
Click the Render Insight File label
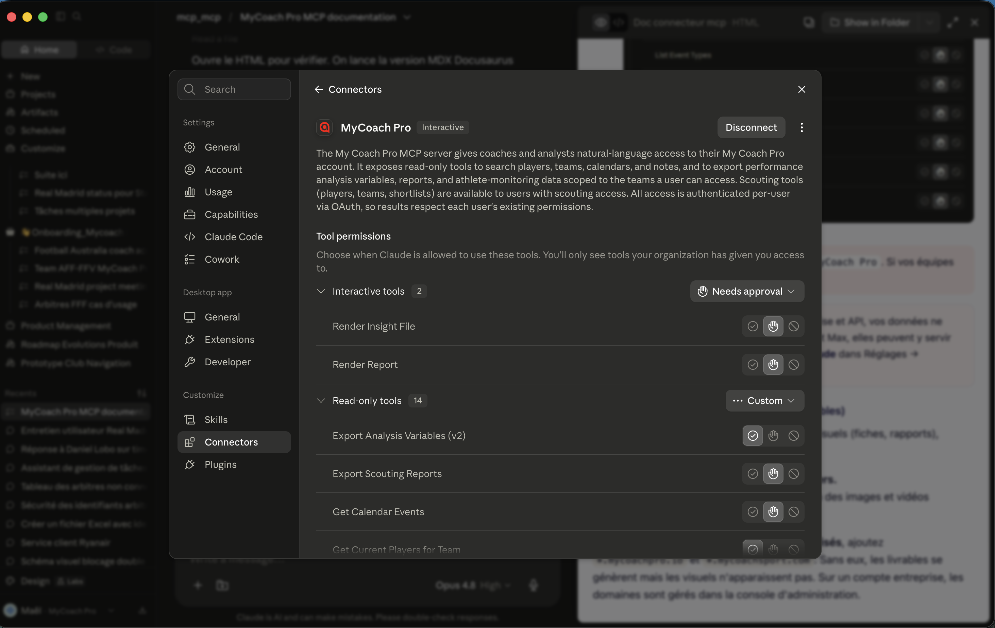click(x=373, y=326)
